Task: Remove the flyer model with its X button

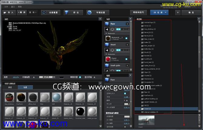Action: (x=127, y=24)
